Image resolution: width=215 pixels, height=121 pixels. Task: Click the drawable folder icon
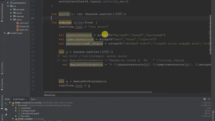click(x=14, y=9)
